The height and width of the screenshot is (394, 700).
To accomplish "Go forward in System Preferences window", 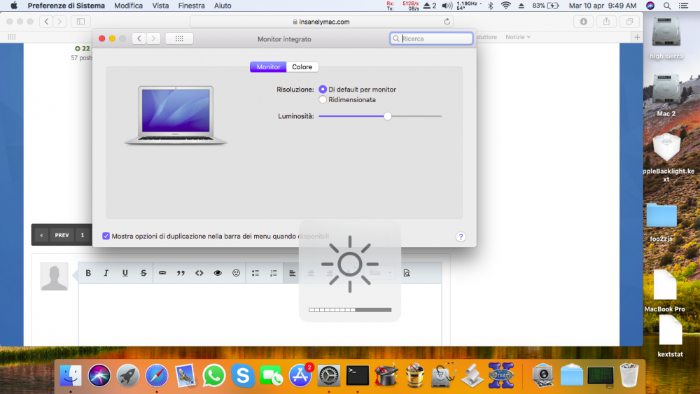I will [153, 38].
